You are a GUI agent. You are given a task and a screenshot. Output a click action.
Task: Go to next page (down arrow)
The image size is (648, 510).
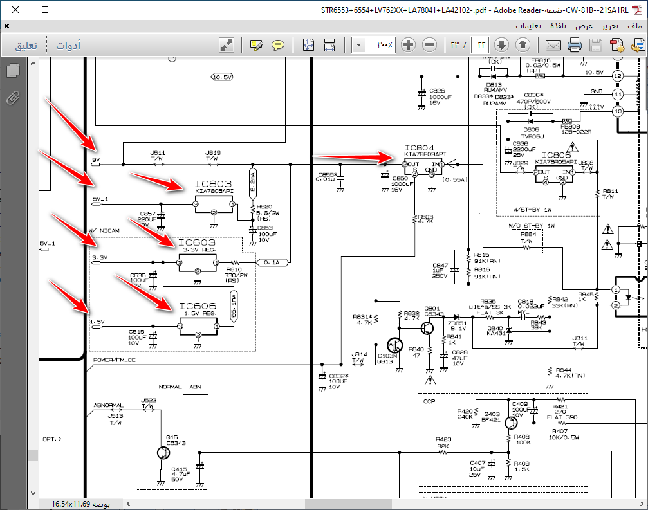click(x=501, y=44)
